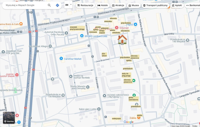Focus the Wyszukaj w Mapach Google field
This screenshot has height=127, width=200.
coord(25,5)
